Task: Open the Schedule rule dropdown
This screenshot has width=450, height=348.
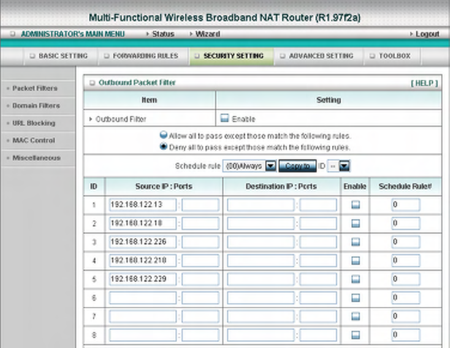Action: point(250,166)
